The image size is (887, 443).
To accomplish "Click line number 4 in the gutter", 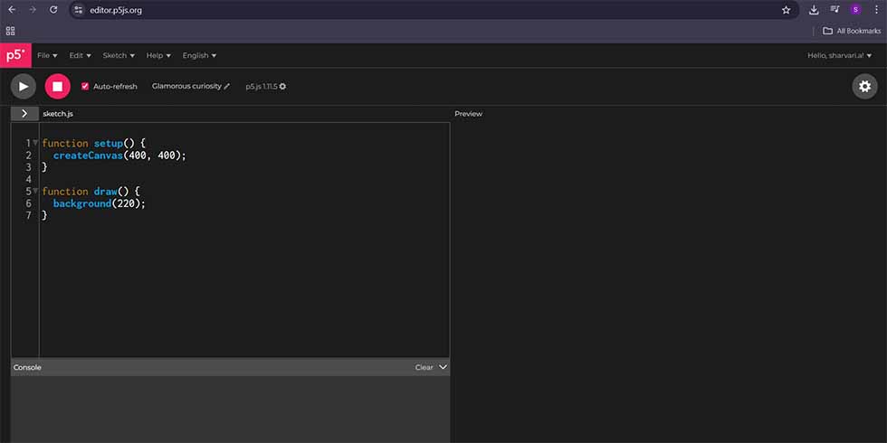I will 29,179.
